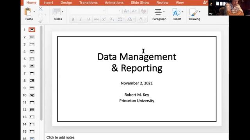Expand the Slides dropdown arrow
This screenshot has width=250, height=140.
62,12
